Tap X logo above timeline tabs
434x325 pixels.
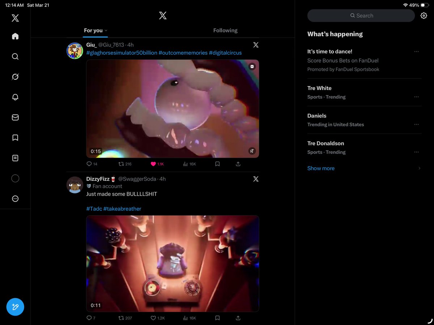click(163, 16)
